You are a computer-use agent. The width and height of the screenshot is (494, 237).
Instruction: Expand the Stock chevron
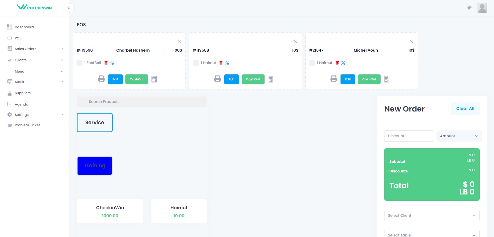click(x=62, y=82)
